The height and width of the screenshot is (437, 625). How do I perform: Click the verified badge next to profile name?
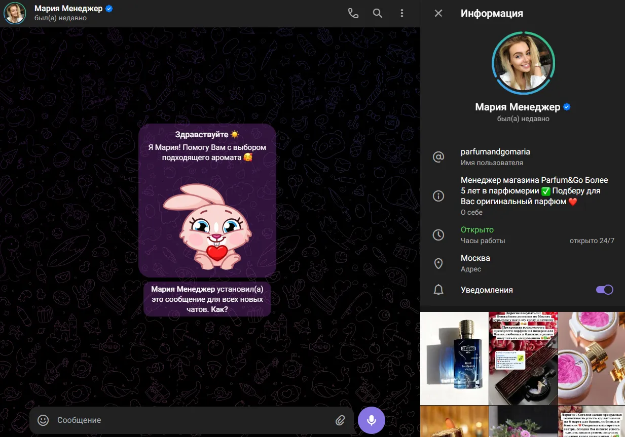(567, 107)
